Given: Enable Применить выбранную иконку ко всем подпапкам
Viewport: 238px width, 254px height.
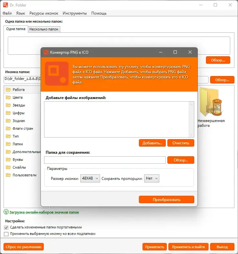Looking at the screenshot, I should coord(6,234).
